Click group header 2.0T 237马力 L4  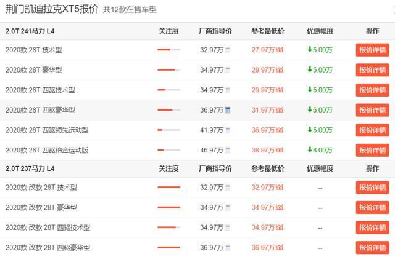pos(30,168)
